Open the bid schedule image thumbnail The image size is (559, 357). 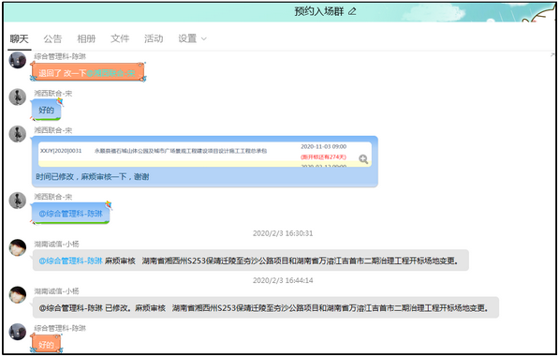[205, 155]
